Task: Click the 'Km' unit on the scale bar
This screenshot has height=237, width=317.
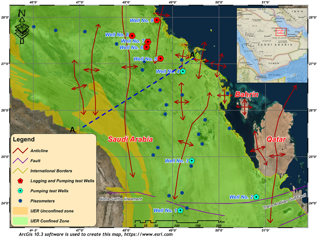Action: pyautogui.click(x=222, y=222)
